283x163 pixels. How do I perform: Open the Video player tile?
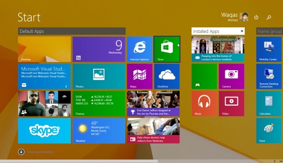(232, 104)
